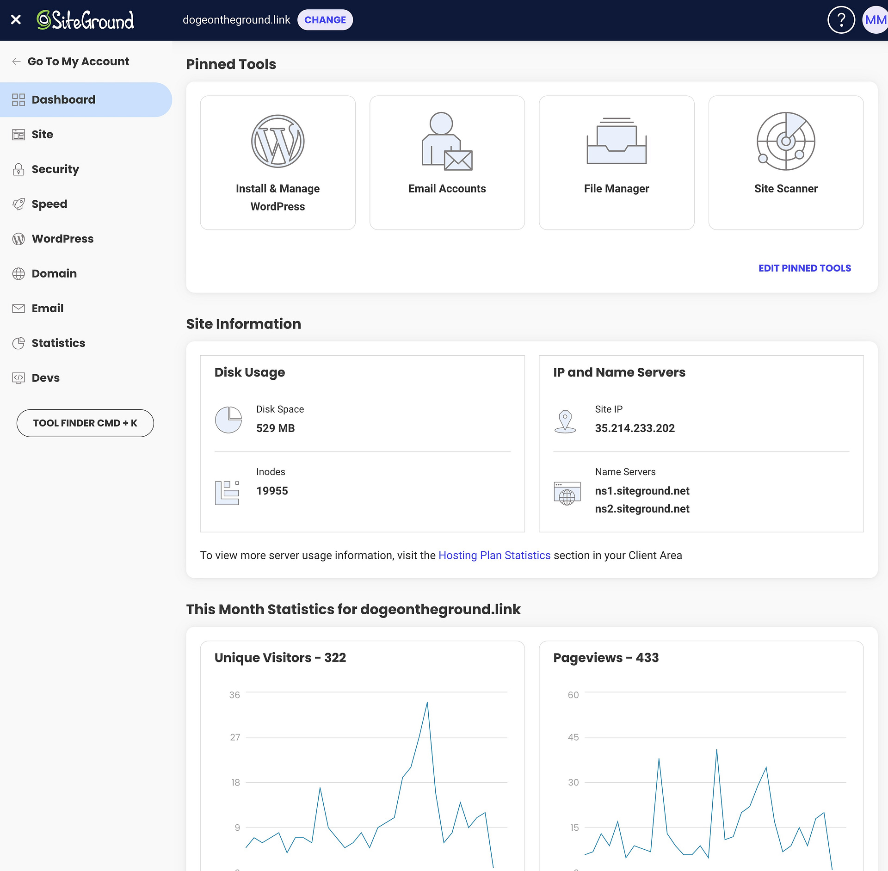Open the Speed settings panel
This screenshot has width=888, height=871.
[49, 204]
